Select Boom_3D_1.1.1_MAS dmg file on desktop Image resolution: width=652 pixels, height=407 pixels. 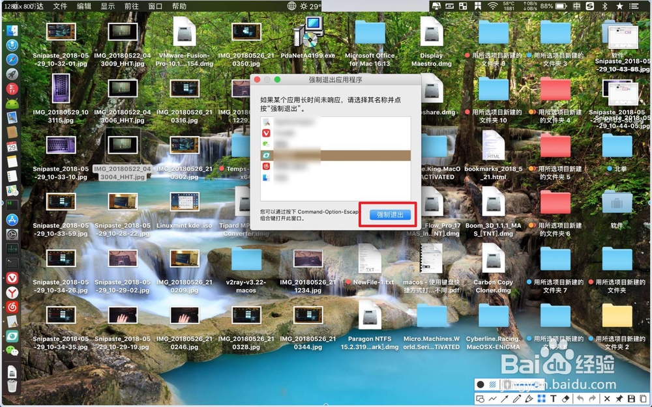click(493, 212)
